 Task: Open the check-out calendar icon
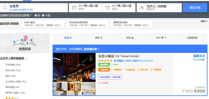(107, 8)
